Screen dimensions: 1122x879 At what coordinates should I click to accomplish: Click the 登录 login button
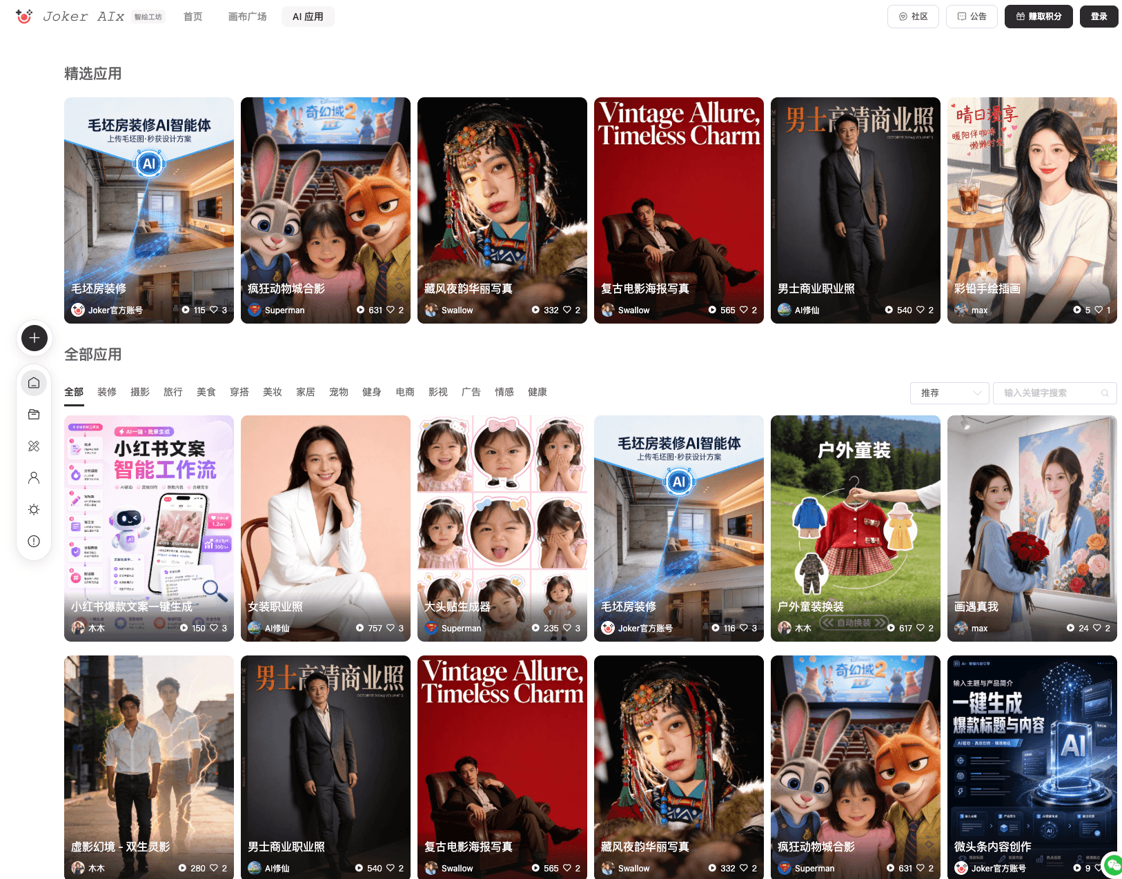(1099, 17)
